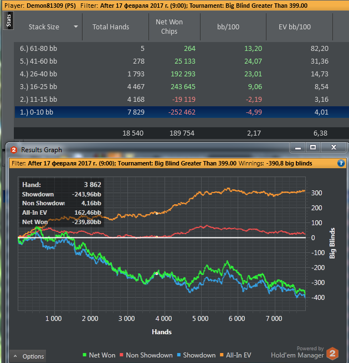Image resolution: width=349 pixels, height=363 pixels.
Task: Toggle the All-In EV orange legend swatch
Action: 222,355
